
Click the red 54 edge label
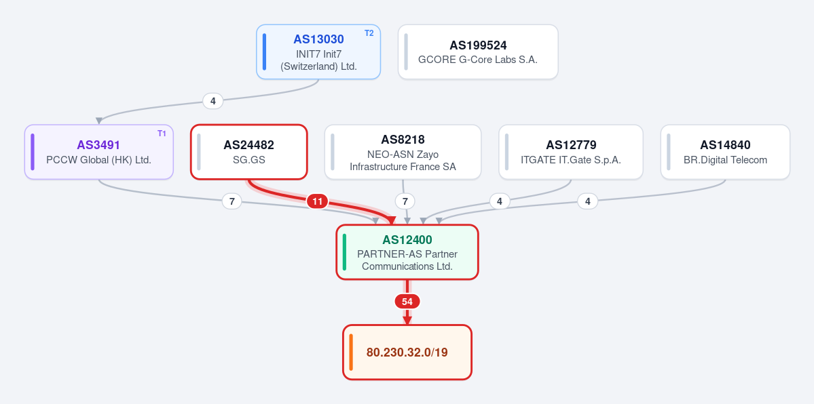407,302
